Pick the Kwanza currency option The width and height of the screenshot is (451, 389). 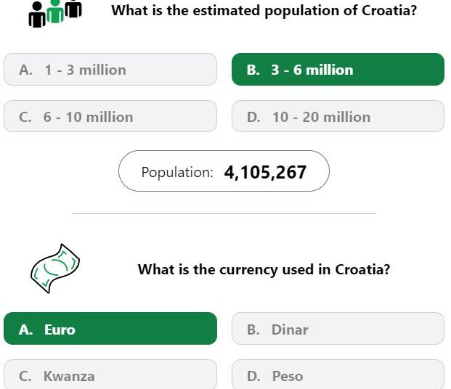pyautogui.click(x=110, y=374)
